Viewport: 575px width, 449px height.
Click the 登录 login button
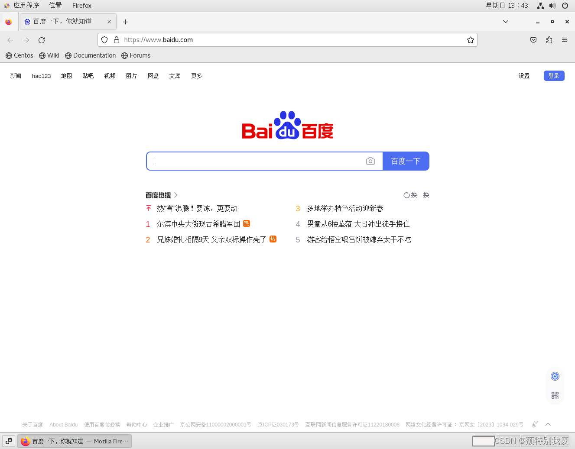point(554,76)
